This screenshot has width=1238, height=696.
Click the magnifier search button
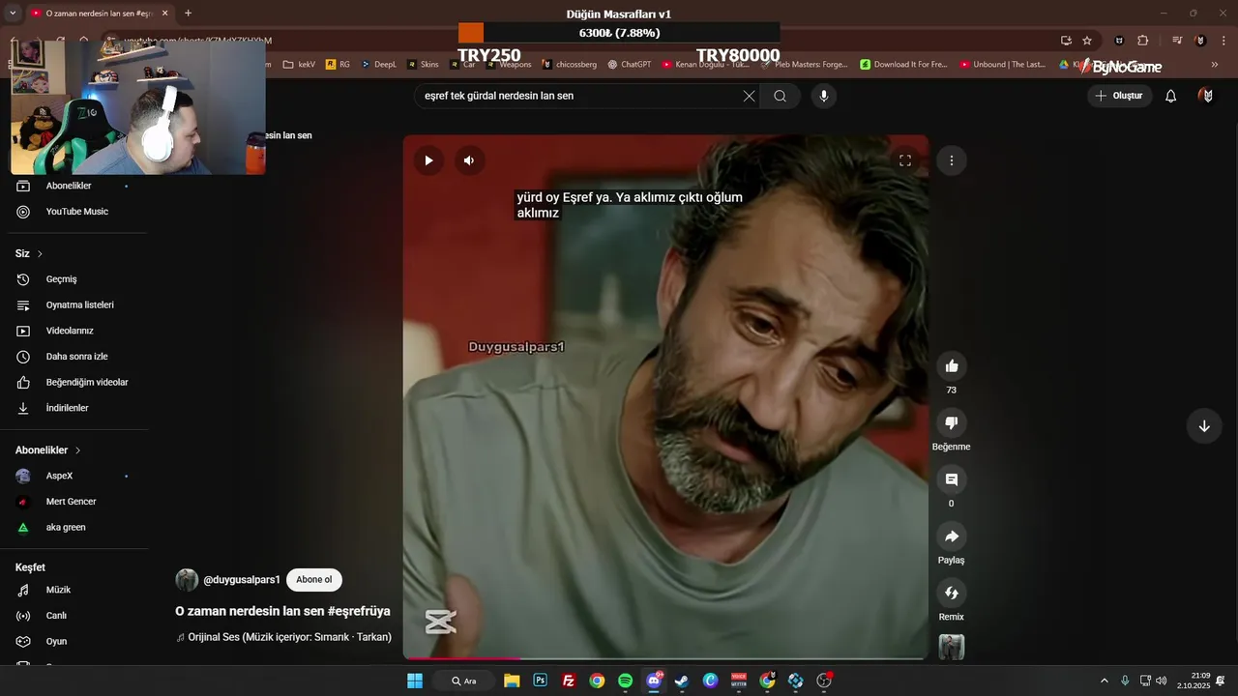tap(780, 96)
